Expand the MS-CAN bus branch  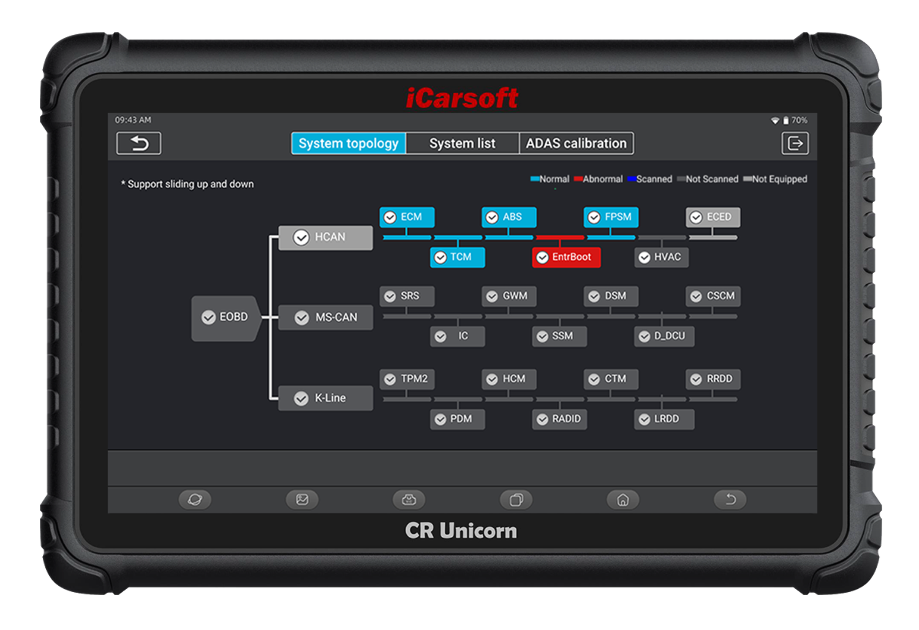pyautogui.click(x=325, y=317)
